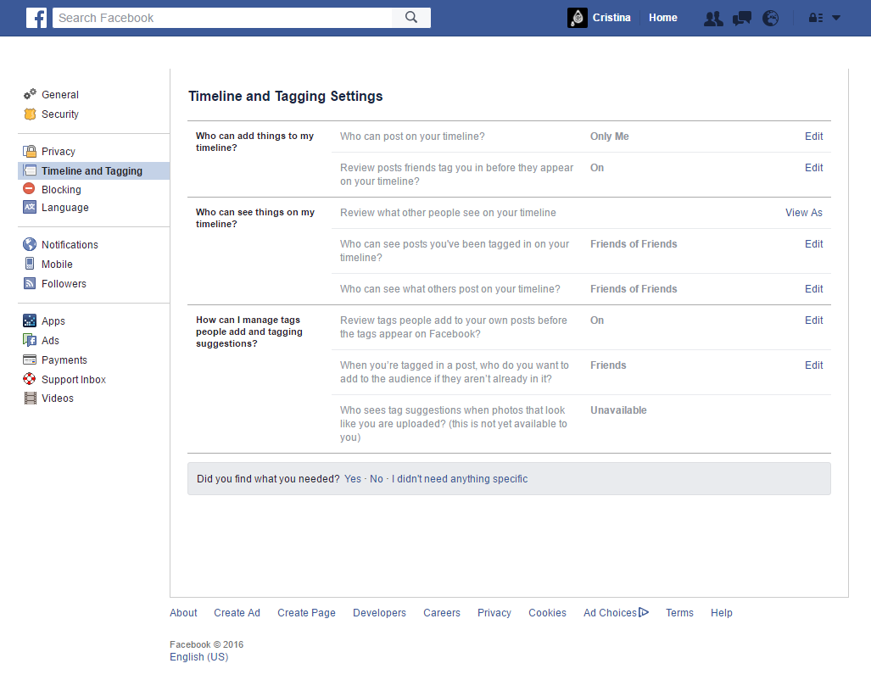Open the privacy shortcuts lock icon

[x=816, y=18]
